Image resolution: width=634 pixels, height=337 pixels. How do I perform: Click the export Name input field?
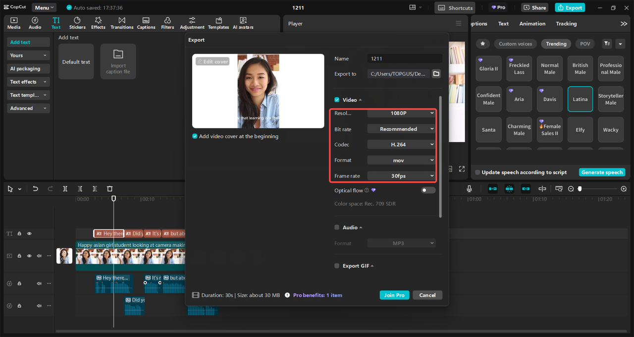point(405,58)
